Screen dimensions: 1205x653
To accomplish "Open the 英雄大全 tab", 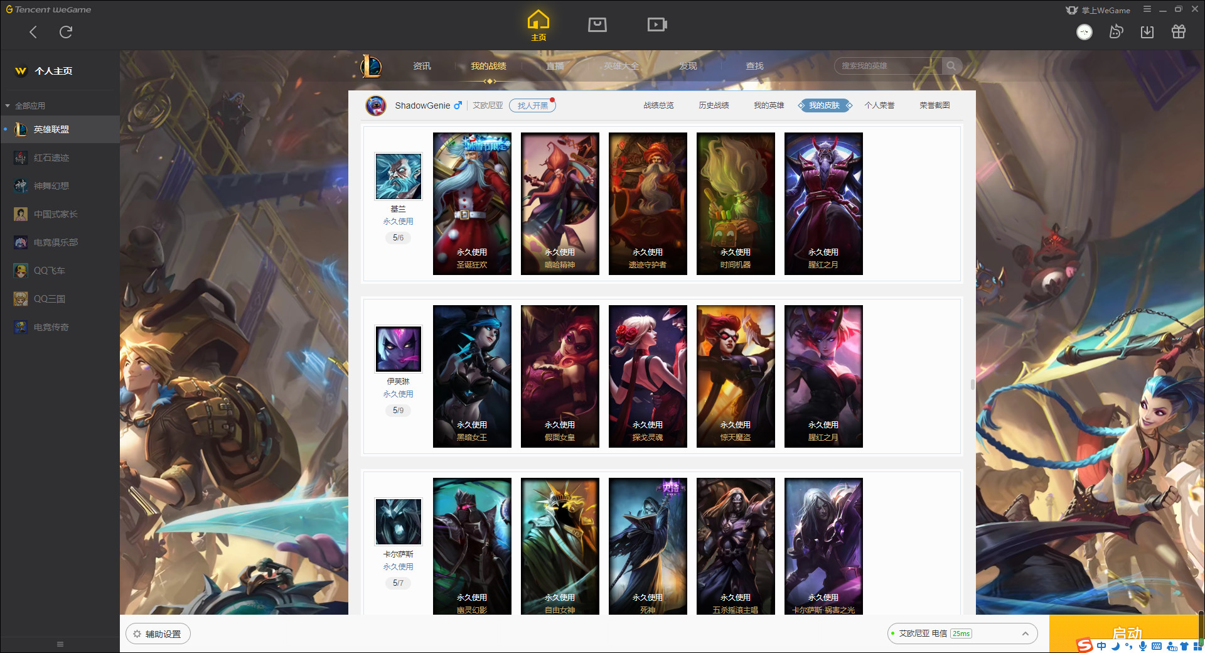I will point(621,66).
